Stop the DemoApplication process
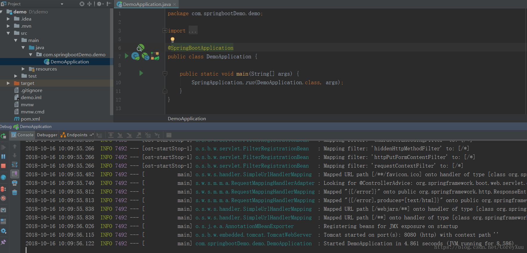Image resolution: width=527 pixels, height=253 pixels. (x=3, y=166)
